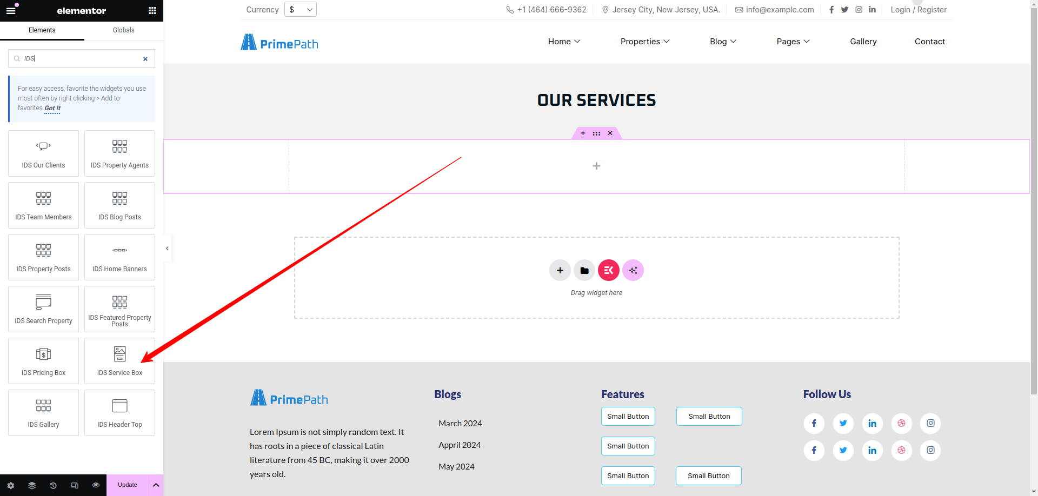Viewport: 1038px width, 496px height.
Task: Select the IDS Header Top widget
Action: (119, 413)
